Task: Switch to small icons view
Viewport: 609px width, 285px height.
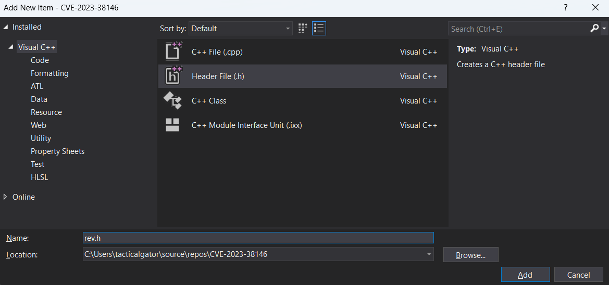Action: coord(303,28)
